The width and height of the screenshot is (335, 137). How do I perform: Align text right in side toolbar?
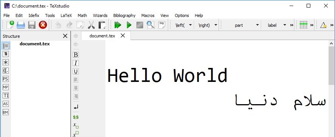coord(76,96)
